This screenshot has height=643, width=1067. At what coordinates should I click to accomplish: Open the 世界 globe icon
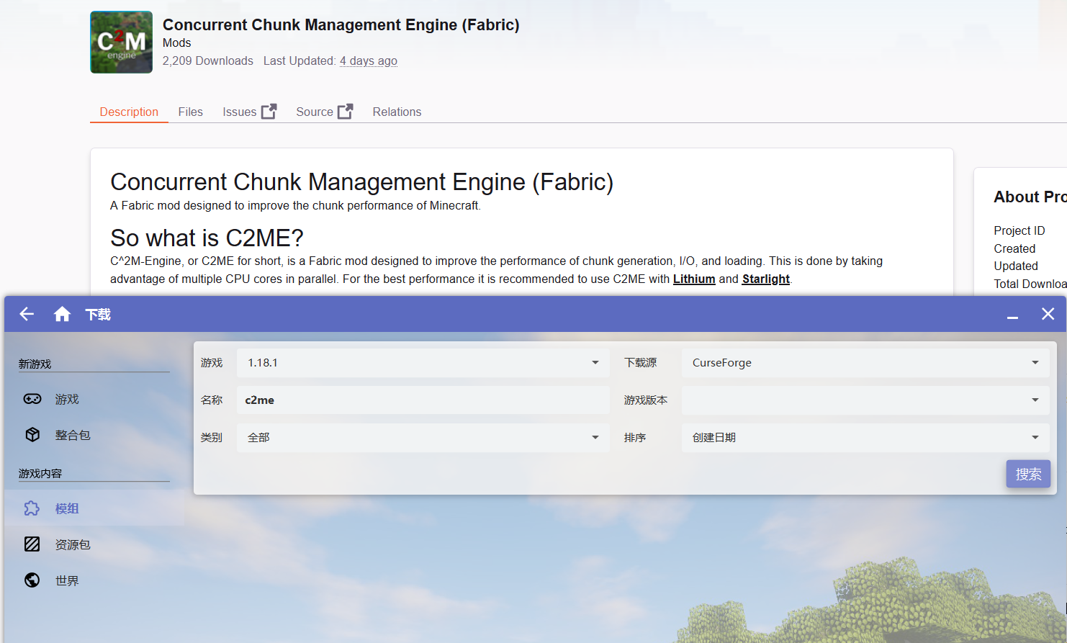tap(32, 580)
